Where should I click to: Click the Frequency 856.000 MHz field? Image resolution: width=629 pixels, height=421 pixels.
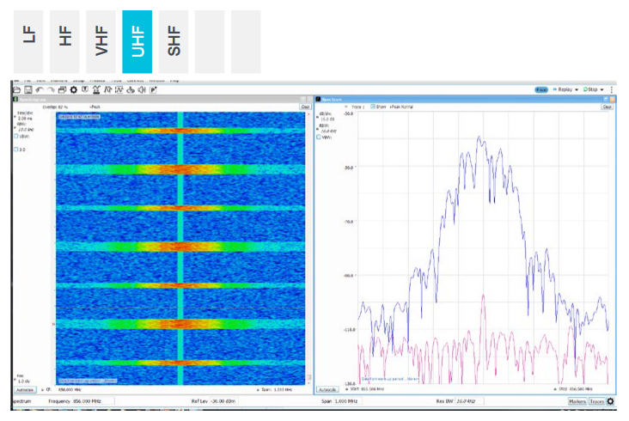[70, 401]
